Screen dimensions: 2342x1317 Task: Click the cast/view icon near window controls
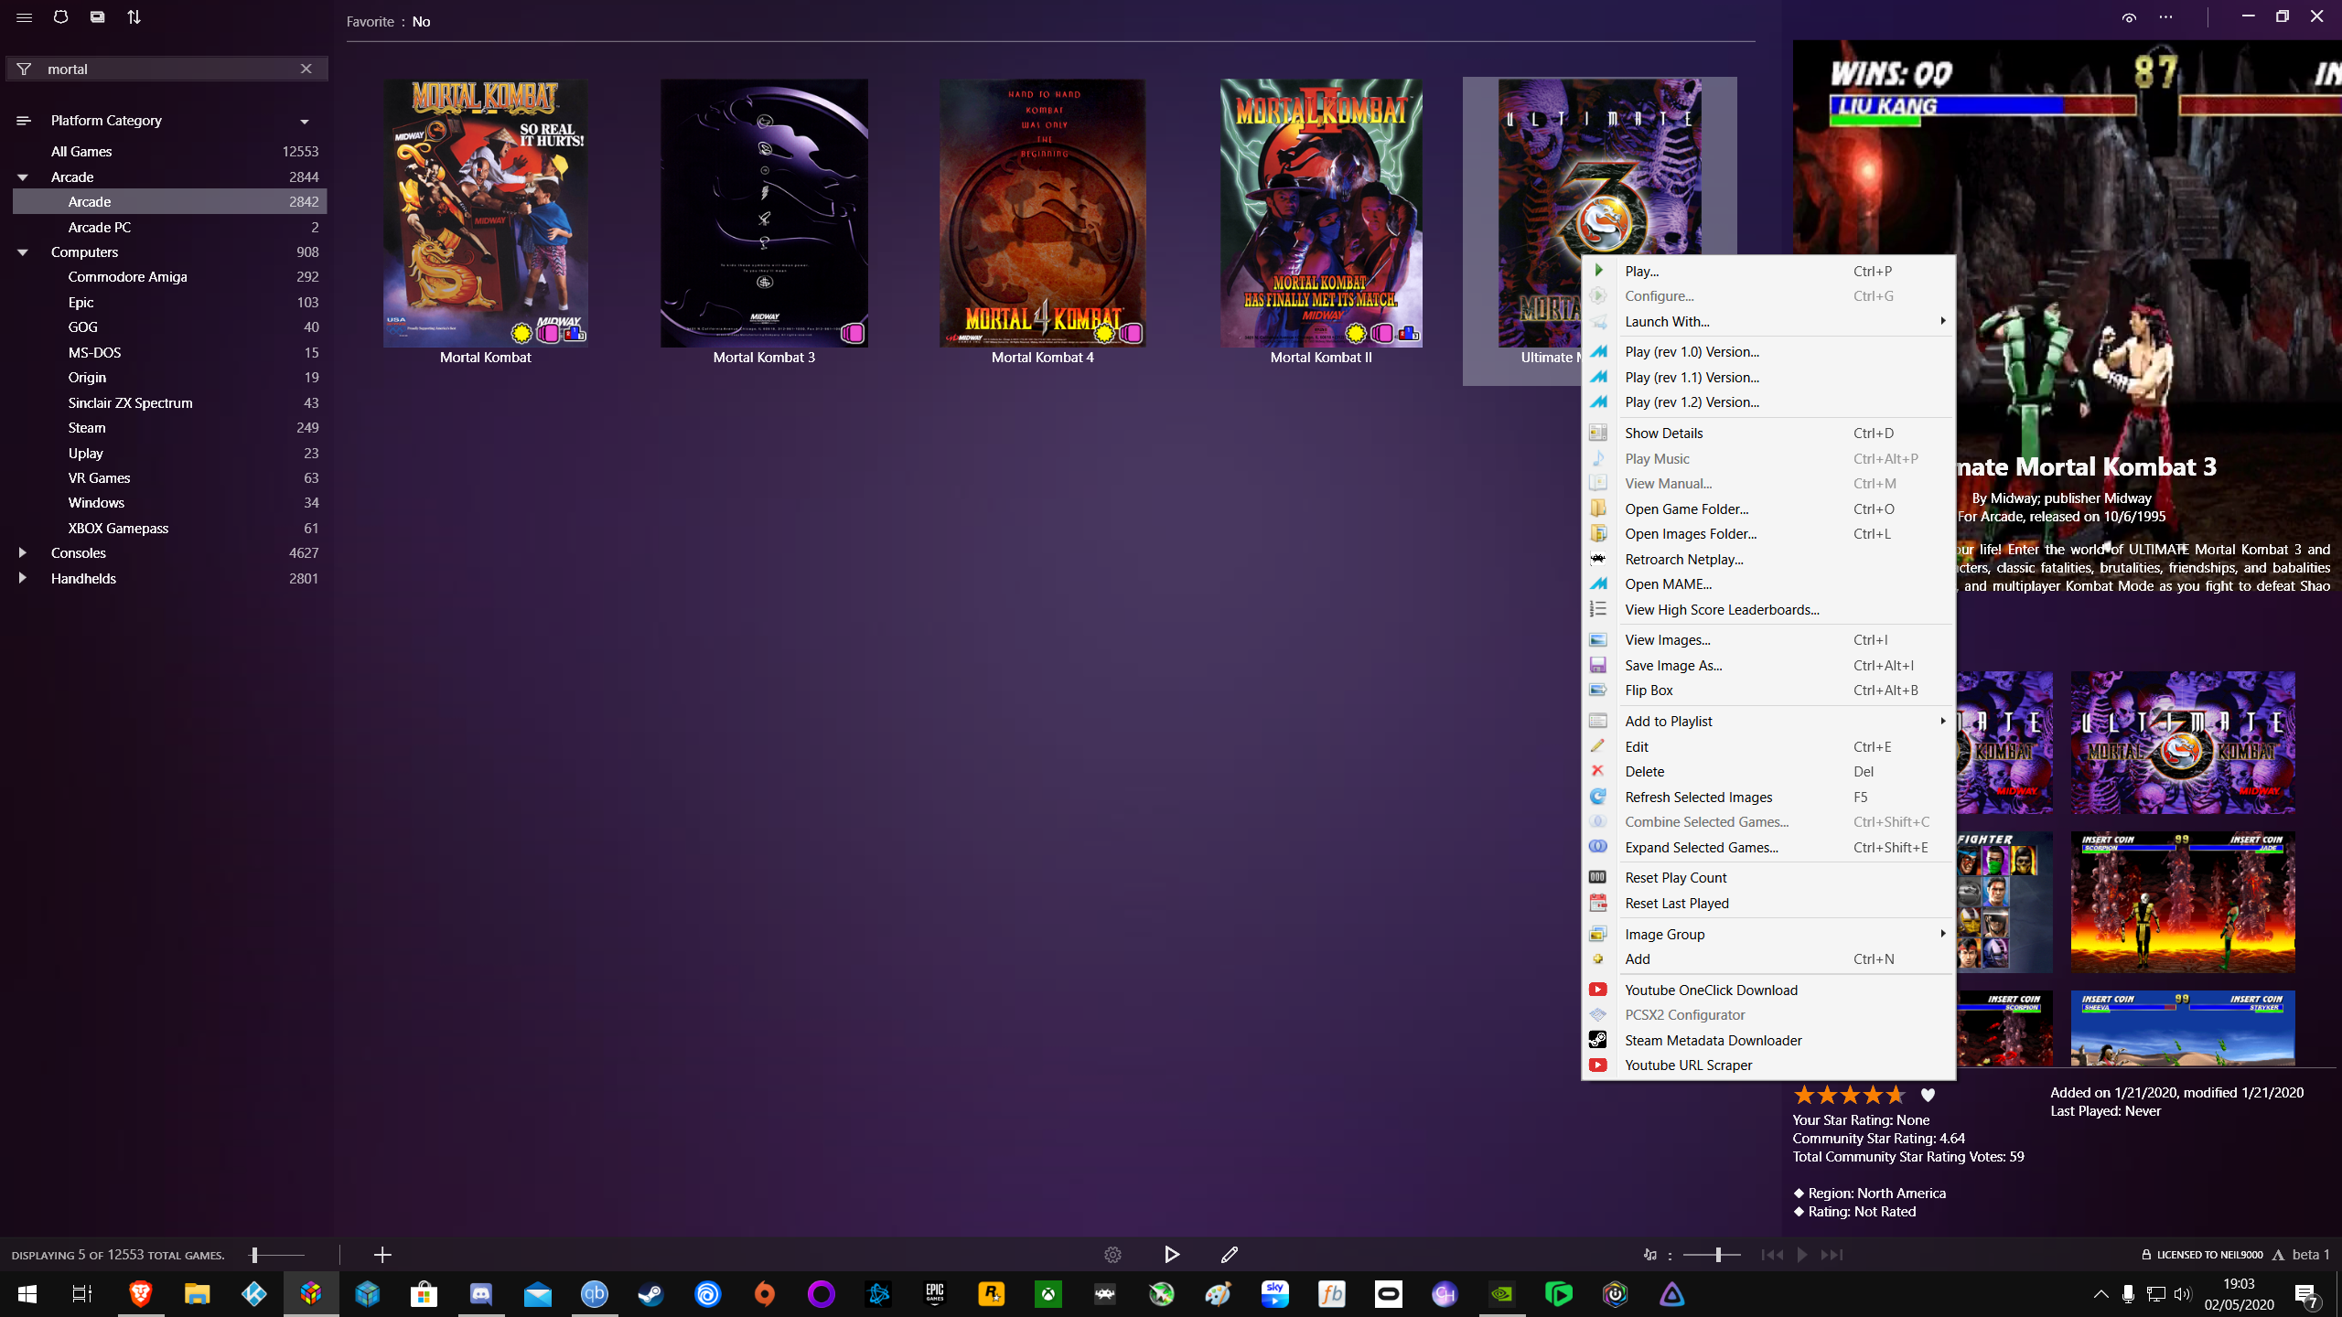point(2130,17)
